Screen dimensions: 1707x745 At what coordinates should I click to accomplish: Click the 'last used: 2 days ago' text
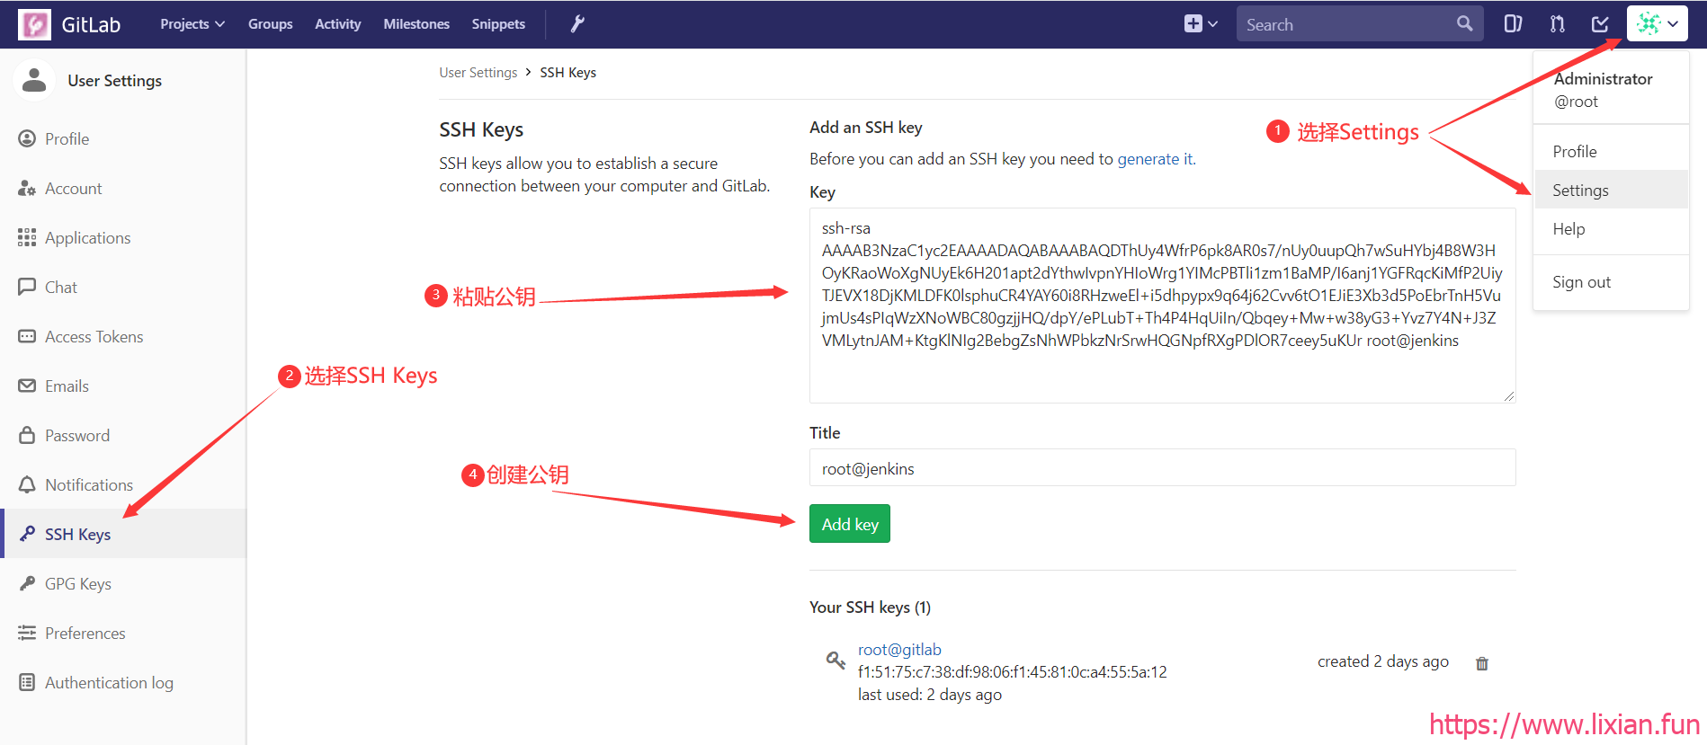pyautogui.click(x=930, y=694)
